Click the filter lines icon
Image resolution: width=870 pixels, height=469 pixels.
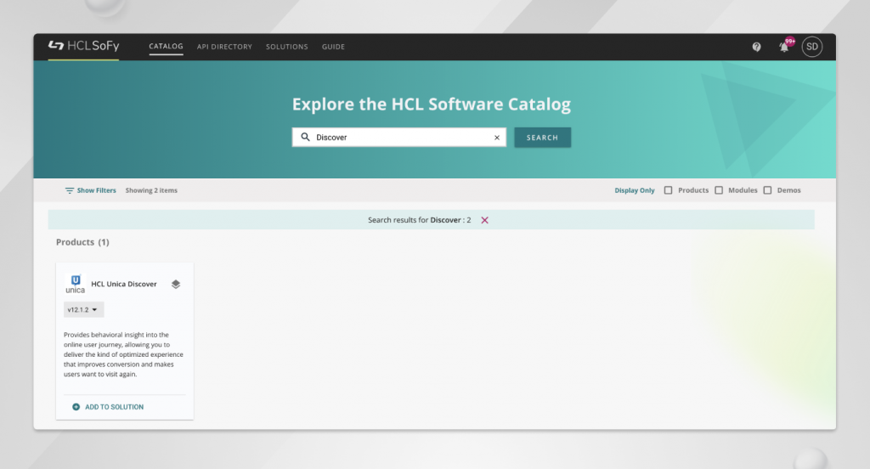point(70,190)
